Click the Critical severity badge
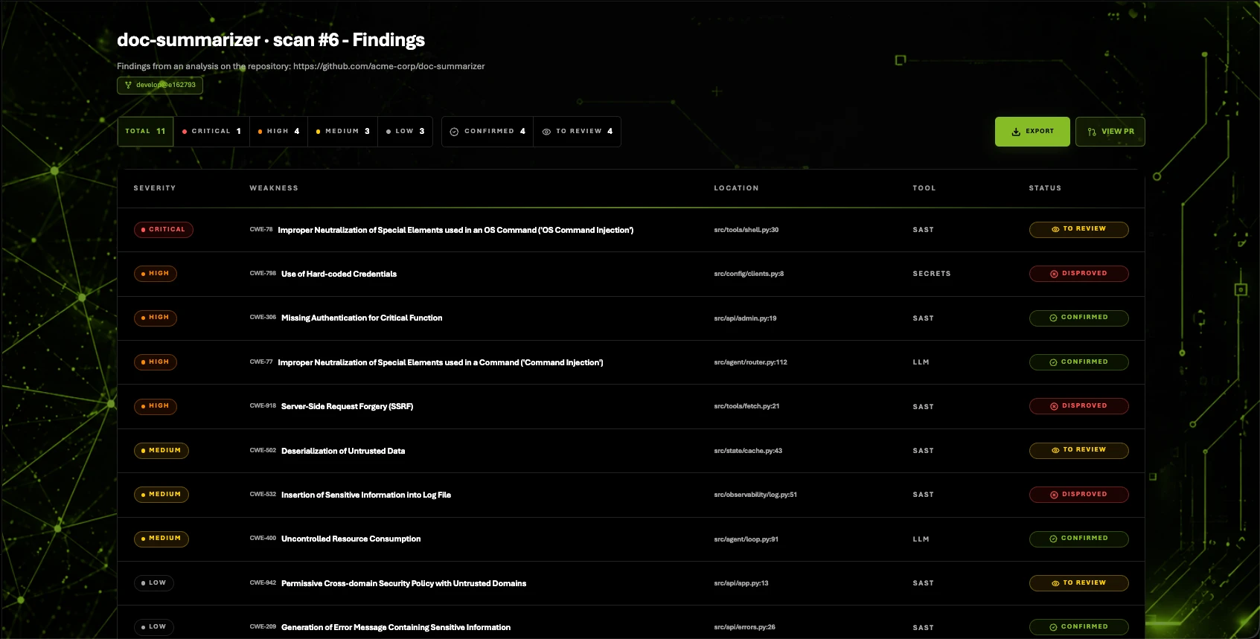Viewport: 1260px width, 639px height. click(x=164, y=229)
